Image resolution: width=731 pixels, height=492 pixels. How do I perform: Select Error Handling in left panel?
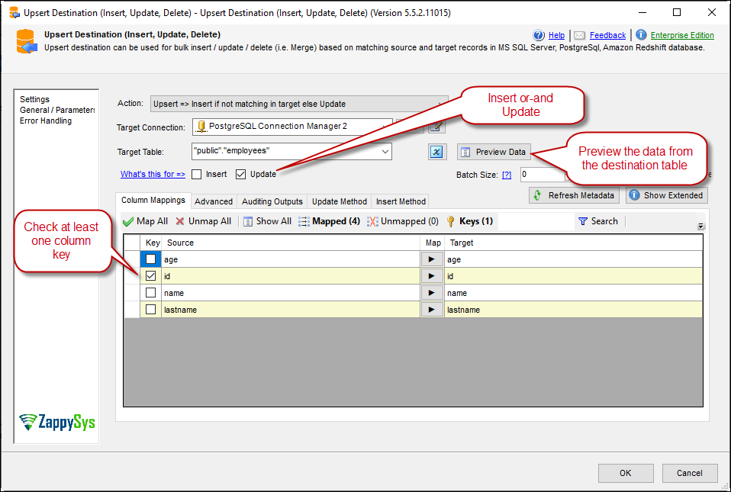pyautogui.click(x=46, y=121)
